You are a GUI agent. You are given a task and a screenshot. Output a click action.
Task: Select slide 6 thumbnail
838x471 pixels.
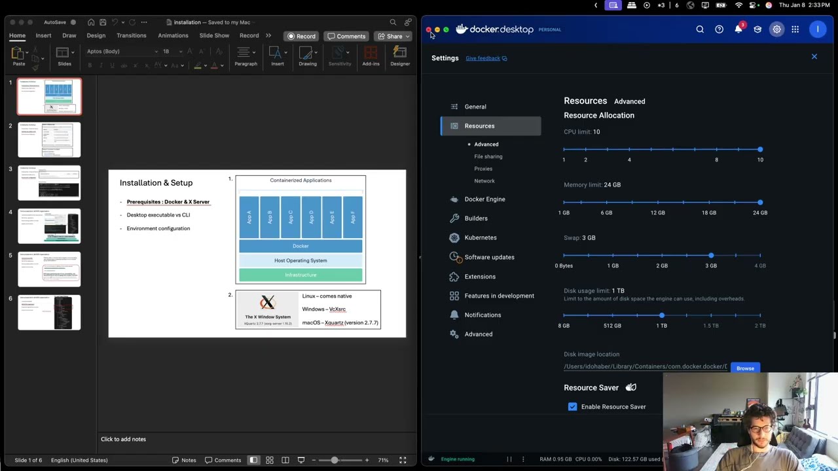coord(49,312)
